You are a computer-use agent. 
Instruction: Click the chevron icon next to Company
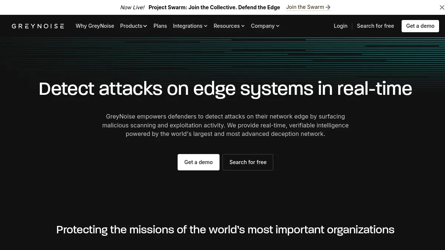(x=278, y=26)
